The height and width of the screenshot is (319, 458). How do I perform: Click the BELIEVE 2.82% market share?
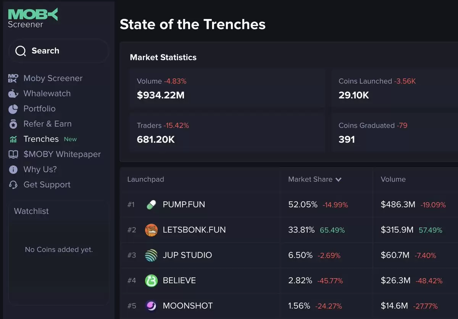pyautogui.click(x=300, y=281)
